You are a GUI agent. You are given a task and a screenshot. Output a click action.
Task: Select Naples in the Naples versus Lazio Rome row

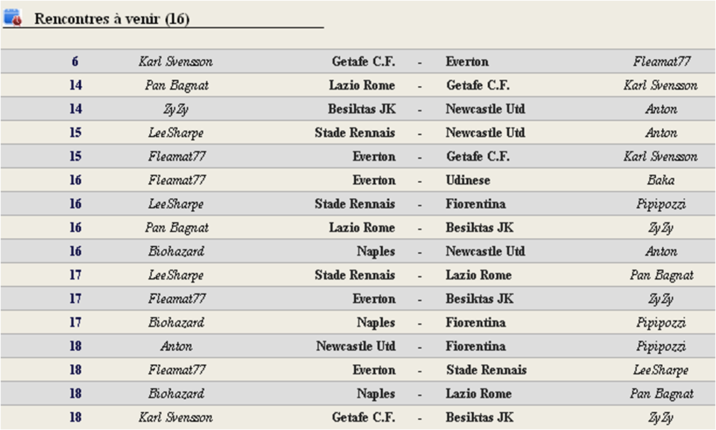[x=376, y=394]
